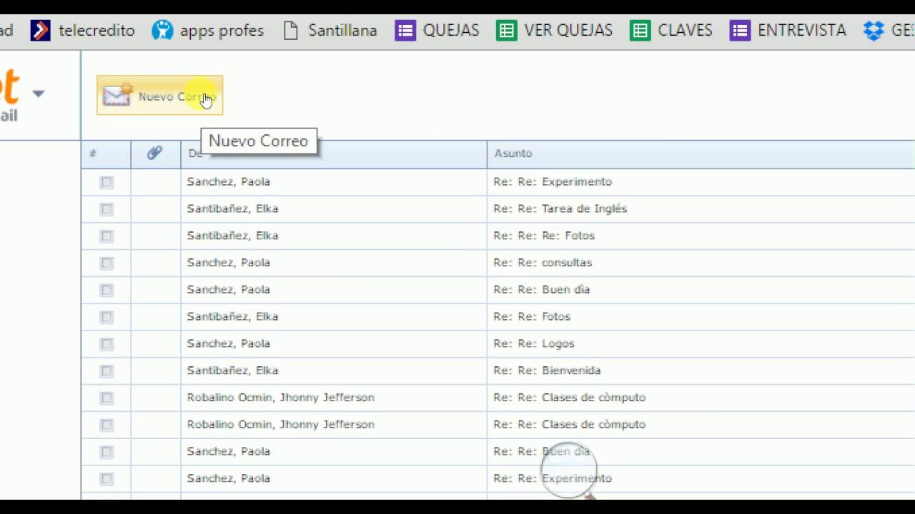Open the ENTREVISTA form bookmark
The width and height of the screenshot is (915, 514).
tap(788, 31)
